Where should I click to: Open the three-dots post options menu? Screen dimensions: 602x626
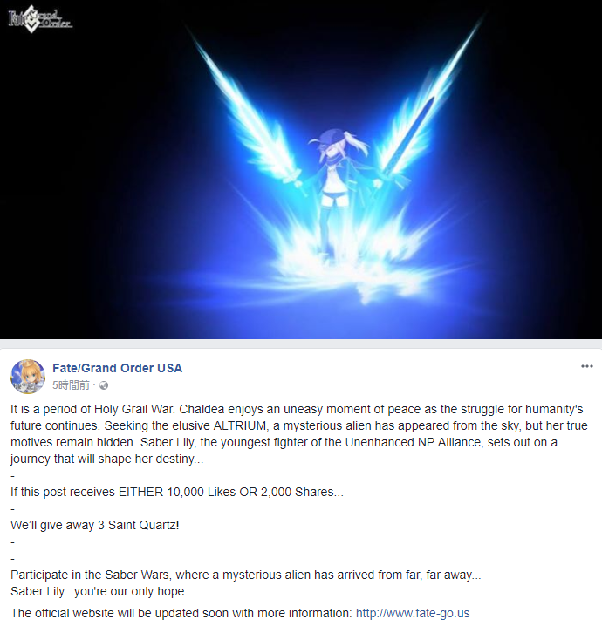click(586, 366)
